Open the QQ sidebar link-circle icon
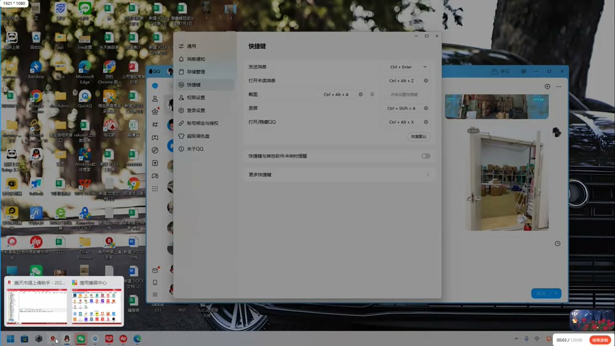Image resolution: width=615 pixels, height=346 pixels. 155,150
